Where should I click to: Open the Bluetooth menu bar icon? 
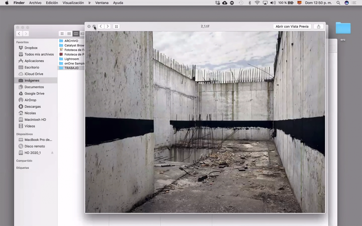[250, 3]
